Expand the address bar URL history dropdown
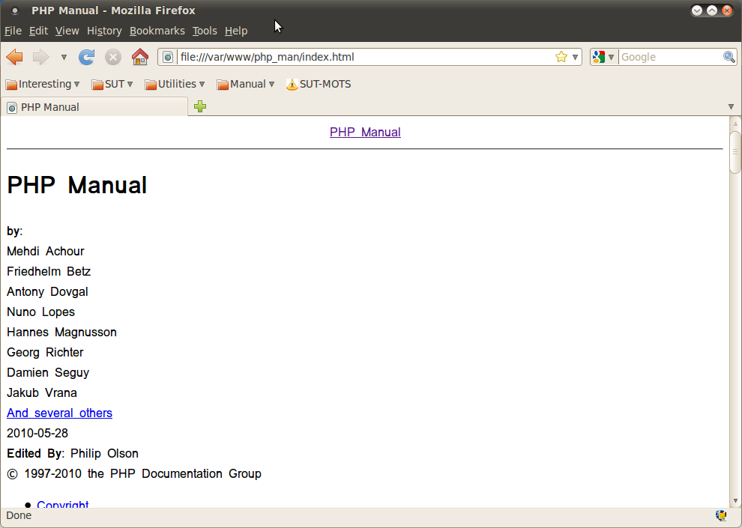Screen dimensions: 742x528 coord(575,57)
